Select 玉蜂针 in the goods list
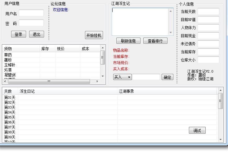 point(10,65)
